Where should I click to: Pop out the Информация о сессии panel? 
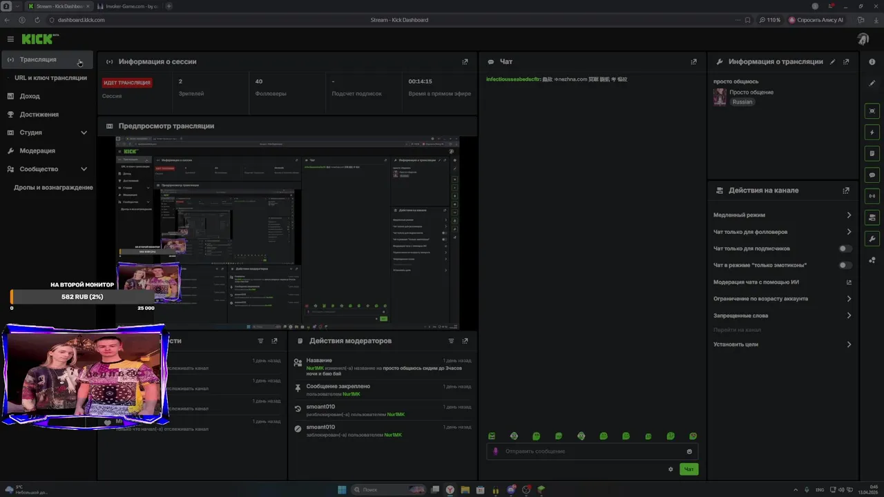(x=465, y=61)
